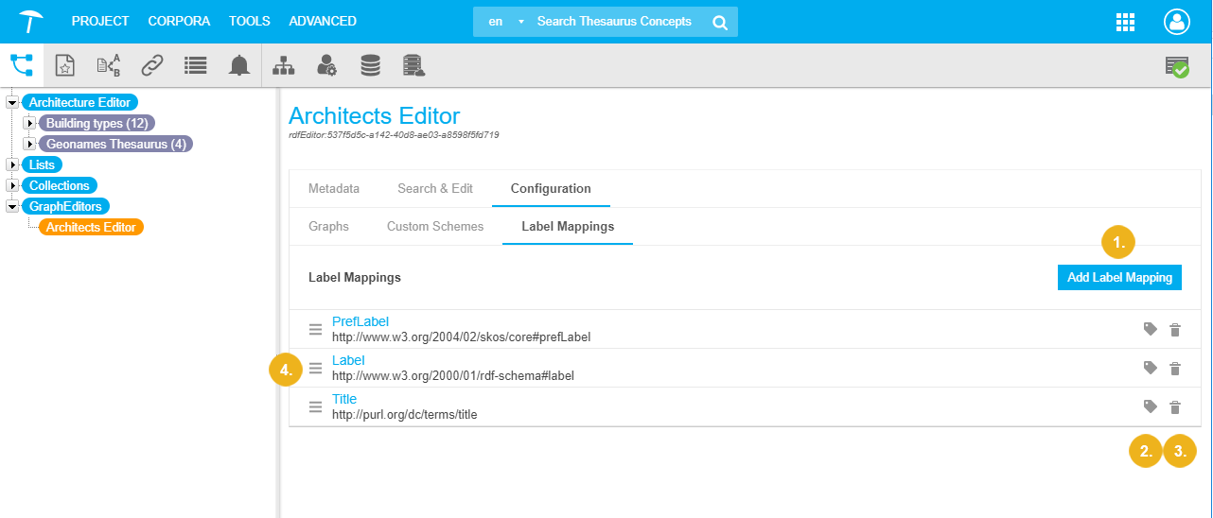
Task: Open the CORPORA menu
Action: pos(179,21)
